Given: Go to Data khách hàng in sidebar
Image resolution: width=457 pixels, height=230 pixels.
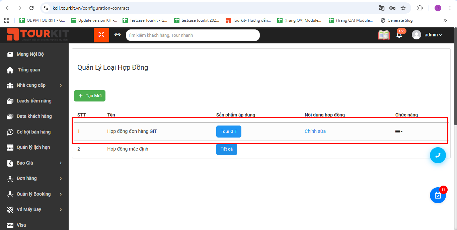Looking at the screenshot, I should click(x=34, y=116).
